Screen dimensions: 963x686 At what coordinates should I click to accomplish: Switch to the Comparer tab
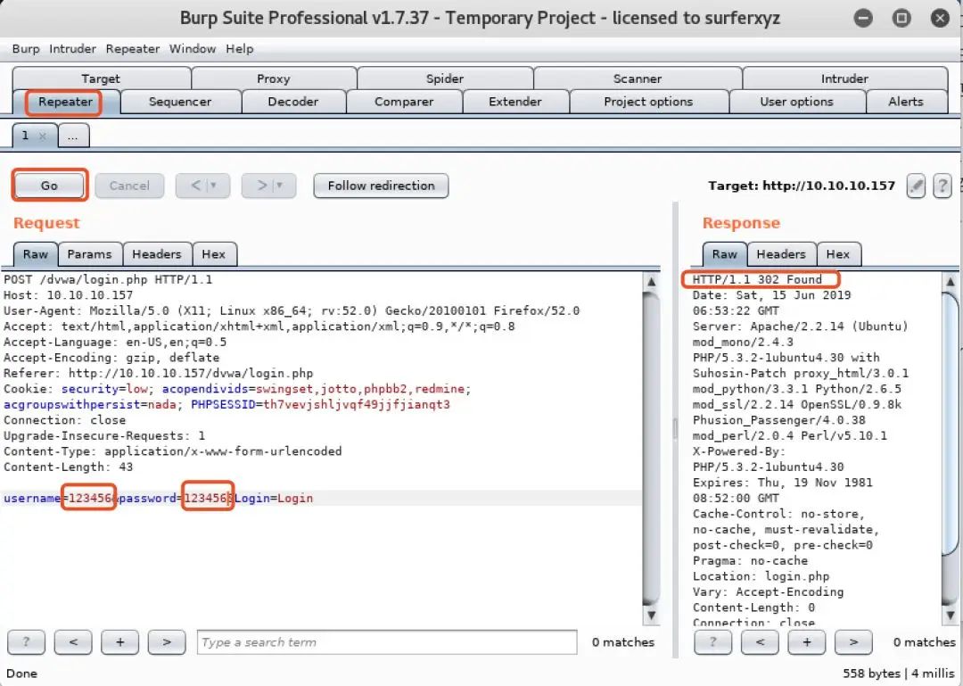404,102
